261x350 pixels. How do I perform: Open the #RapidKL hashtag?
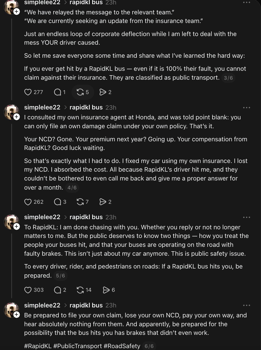click(38, 346)
